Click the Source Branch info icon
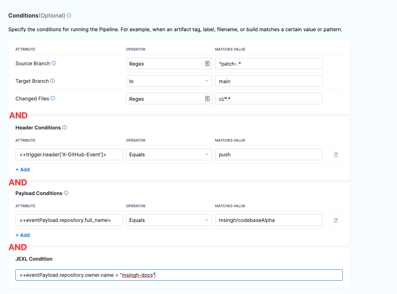Viewport: 397px width, 294px height. (x=54, y=63)
